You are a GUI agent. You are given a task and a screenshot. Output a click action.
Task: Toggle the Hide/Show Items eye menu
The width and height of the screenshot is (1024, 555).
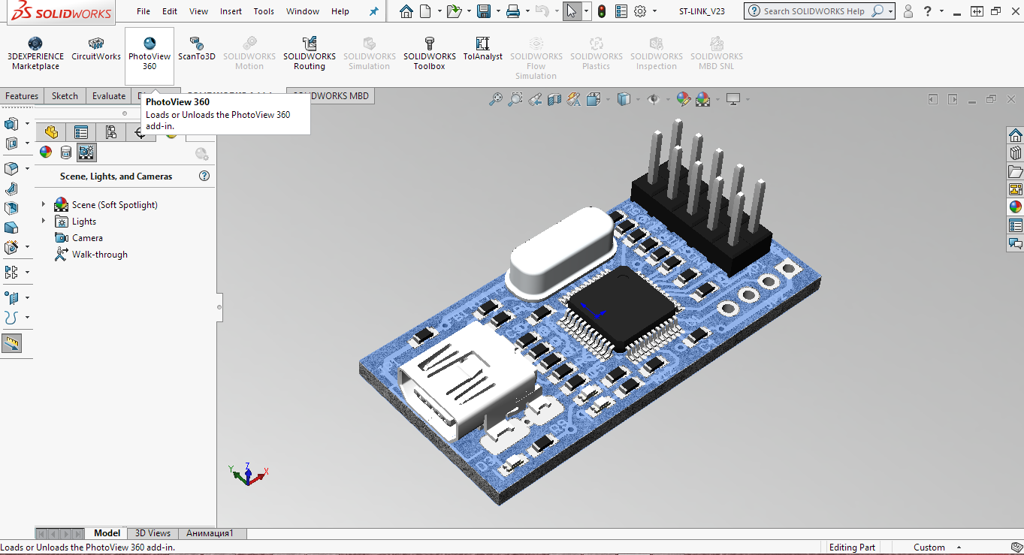coord(654,98)
